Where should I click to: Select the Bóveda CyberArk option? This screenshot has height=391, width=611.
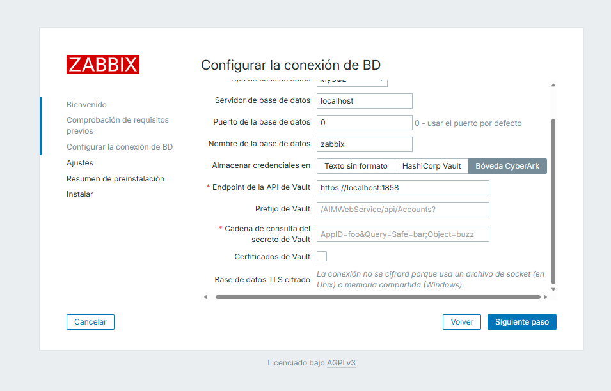(x=507, y=166)
